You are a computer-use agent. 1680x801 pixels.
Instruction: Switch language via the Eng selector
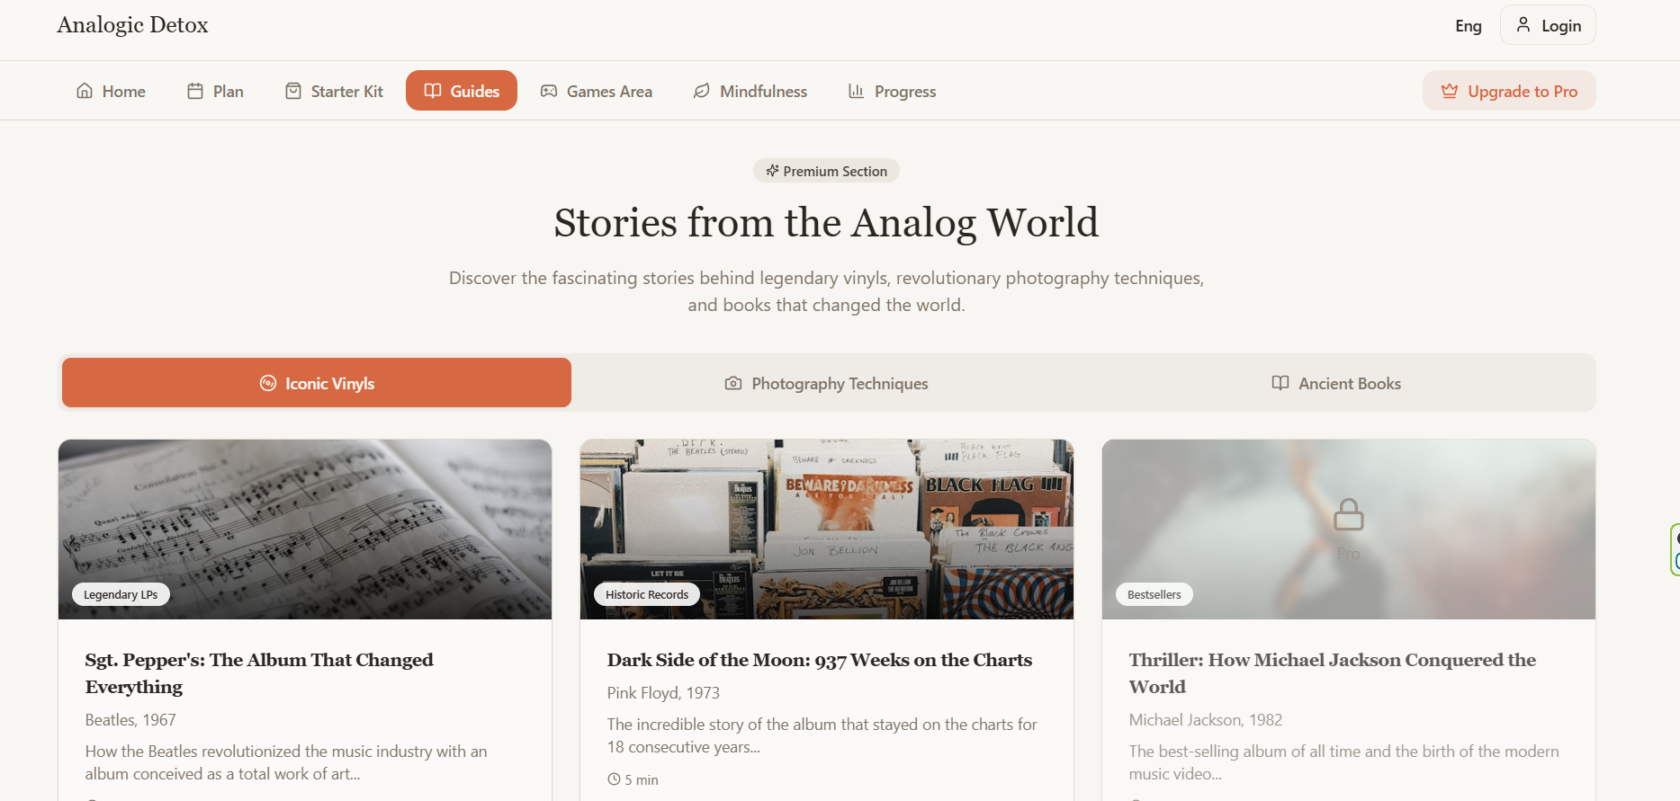click(x=1469, y=26)
